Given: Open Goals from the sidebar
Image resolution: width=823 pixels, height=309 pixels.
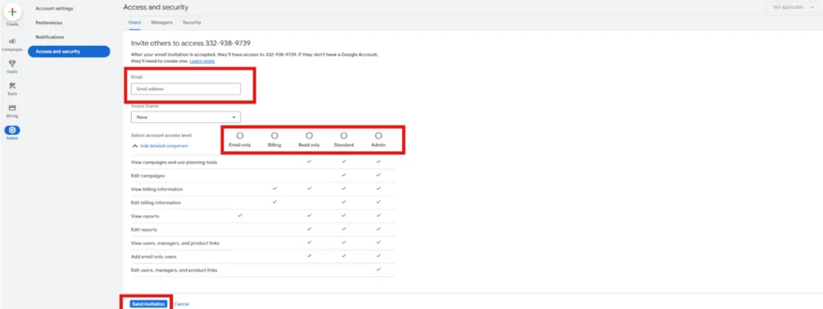Looking at the screenshot, I should click(x=12, y=66).
